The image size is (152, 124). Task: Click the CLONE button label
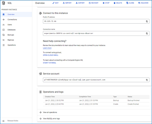131,3
